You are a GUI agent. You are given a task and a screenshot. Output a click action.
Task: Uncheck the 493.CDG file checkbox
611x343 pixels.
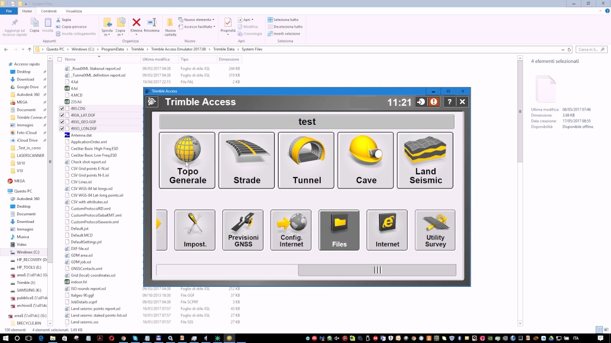[x=62, y=109]
